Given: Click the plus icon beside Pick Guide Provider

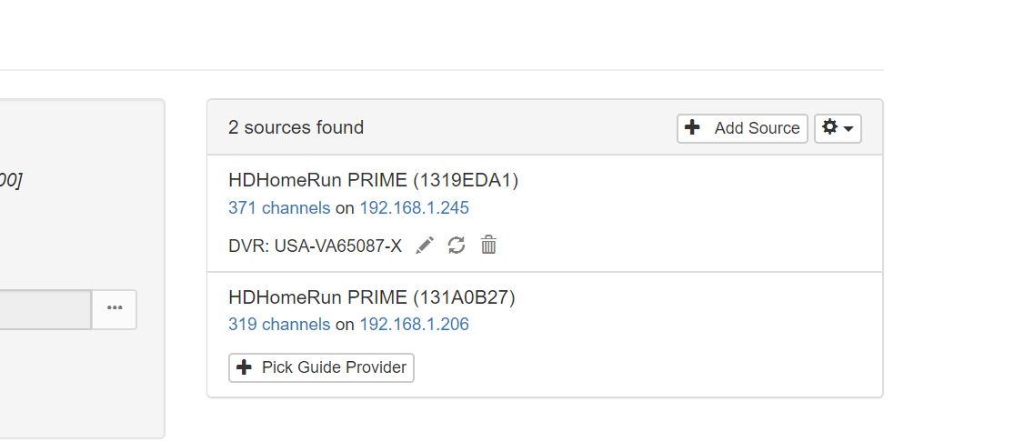Looking at the screenshot, I should tap(244, 367).
